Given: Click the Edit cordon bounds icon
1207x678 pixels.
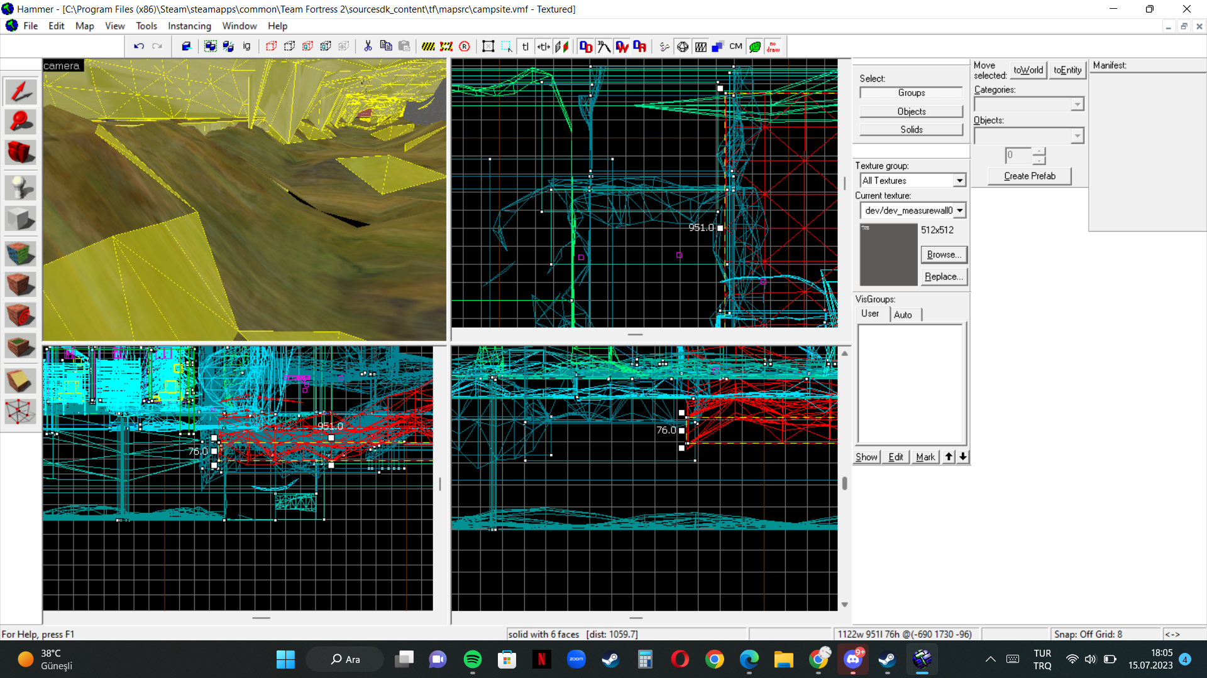Looking at the screenshot, I should click(x=446, y=46).
